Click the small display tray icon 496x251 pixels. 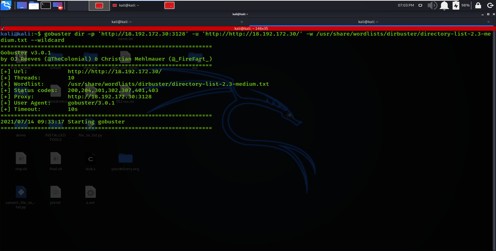tap(420, 5)
